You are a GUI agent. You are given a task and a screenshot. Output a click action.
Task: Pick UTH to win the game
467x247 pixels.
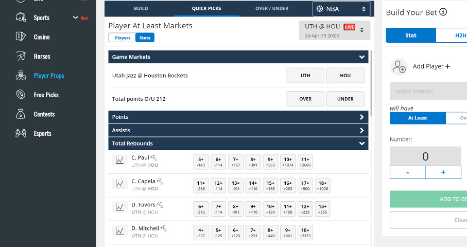point(305,75)
